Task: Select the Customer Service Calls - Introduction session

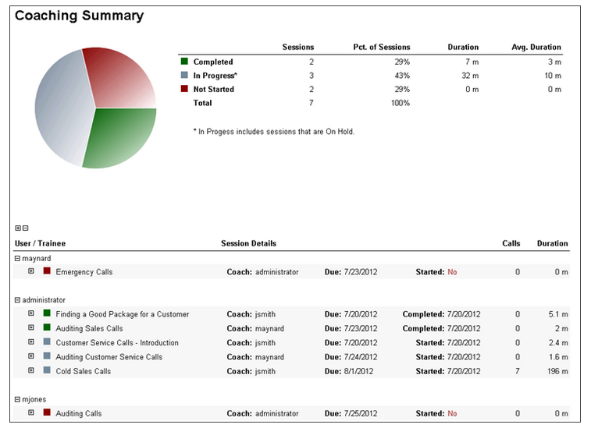Action: [x=117, y=342]
